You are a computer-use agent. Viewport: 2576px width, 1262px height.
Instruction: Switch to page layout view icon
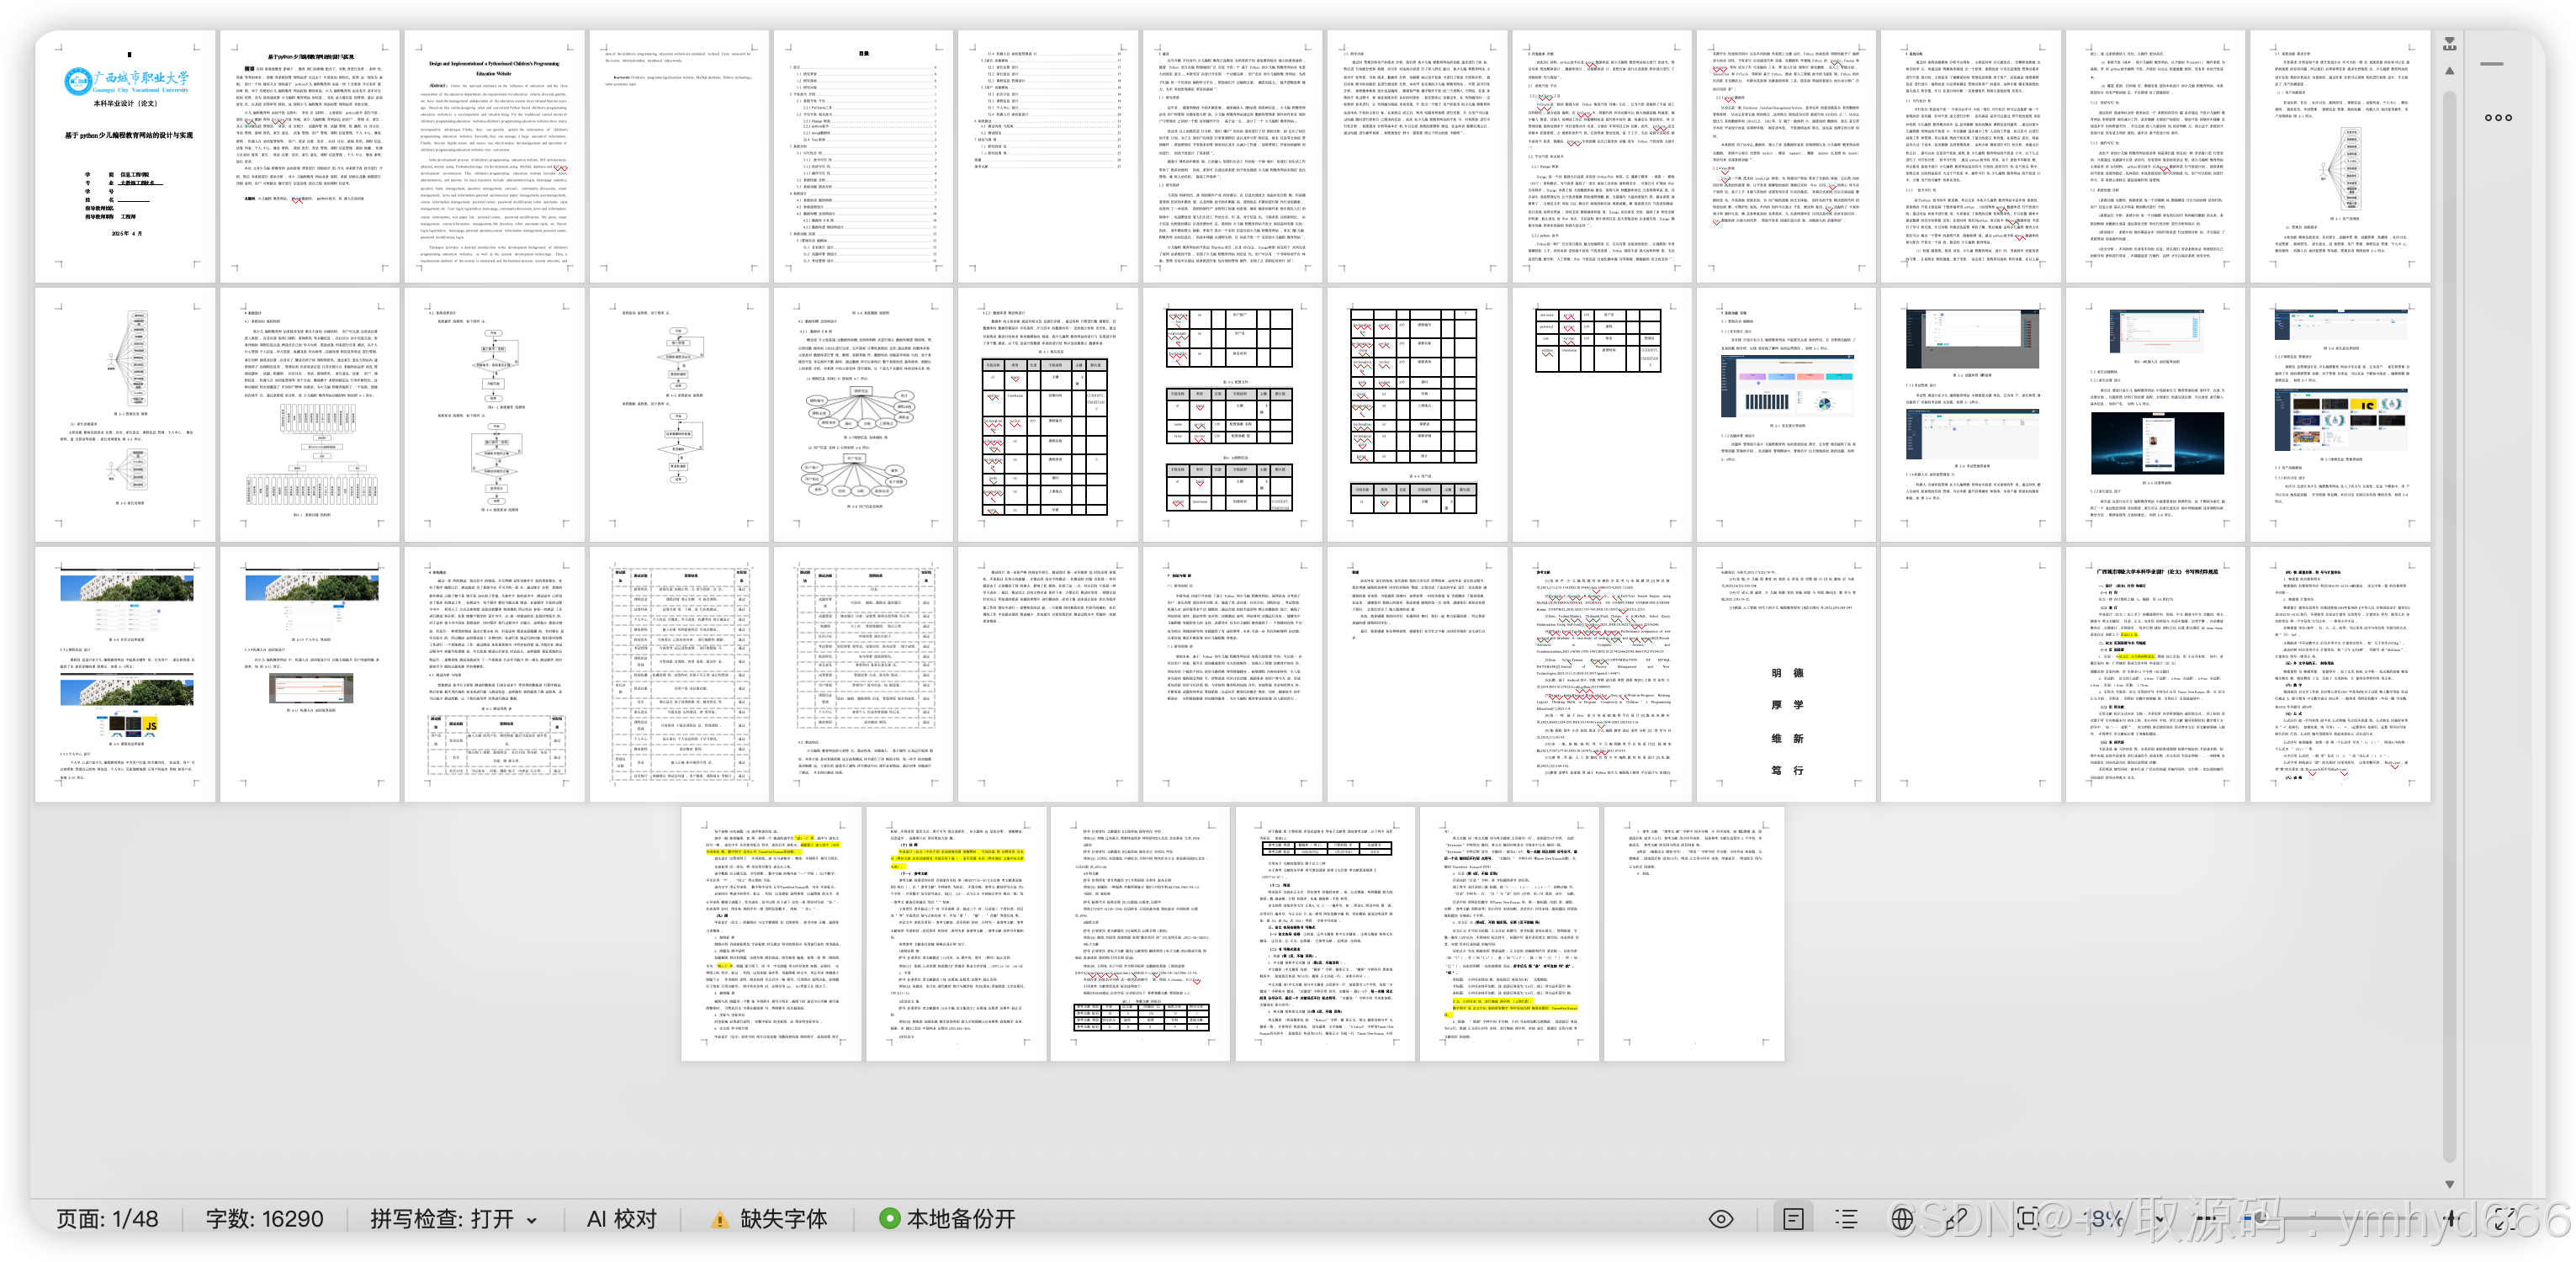[1793, 1218]
